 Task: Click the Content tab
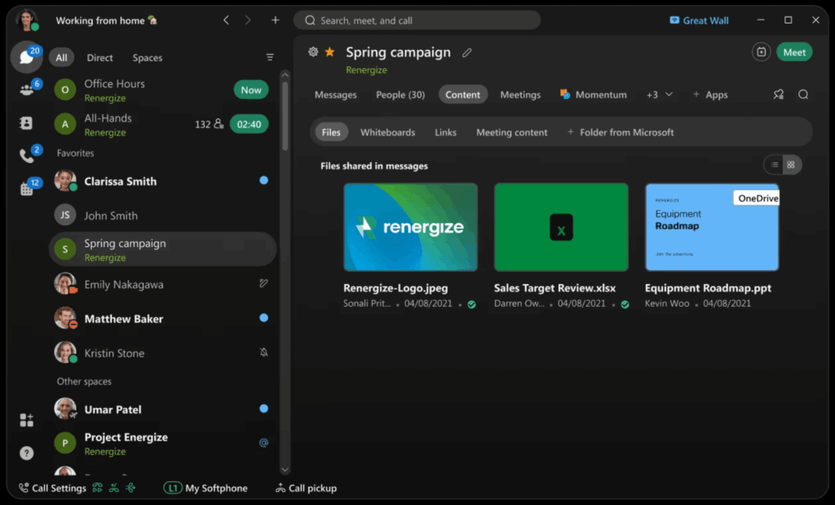[x=463, y=95]
